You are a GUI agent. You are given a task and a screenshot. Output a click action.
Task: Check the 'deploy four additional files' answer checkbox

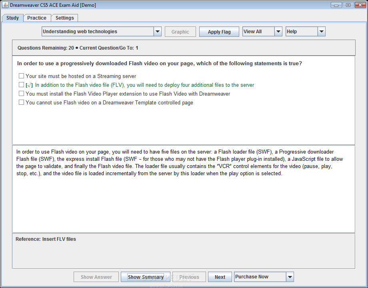click(21, 84)
